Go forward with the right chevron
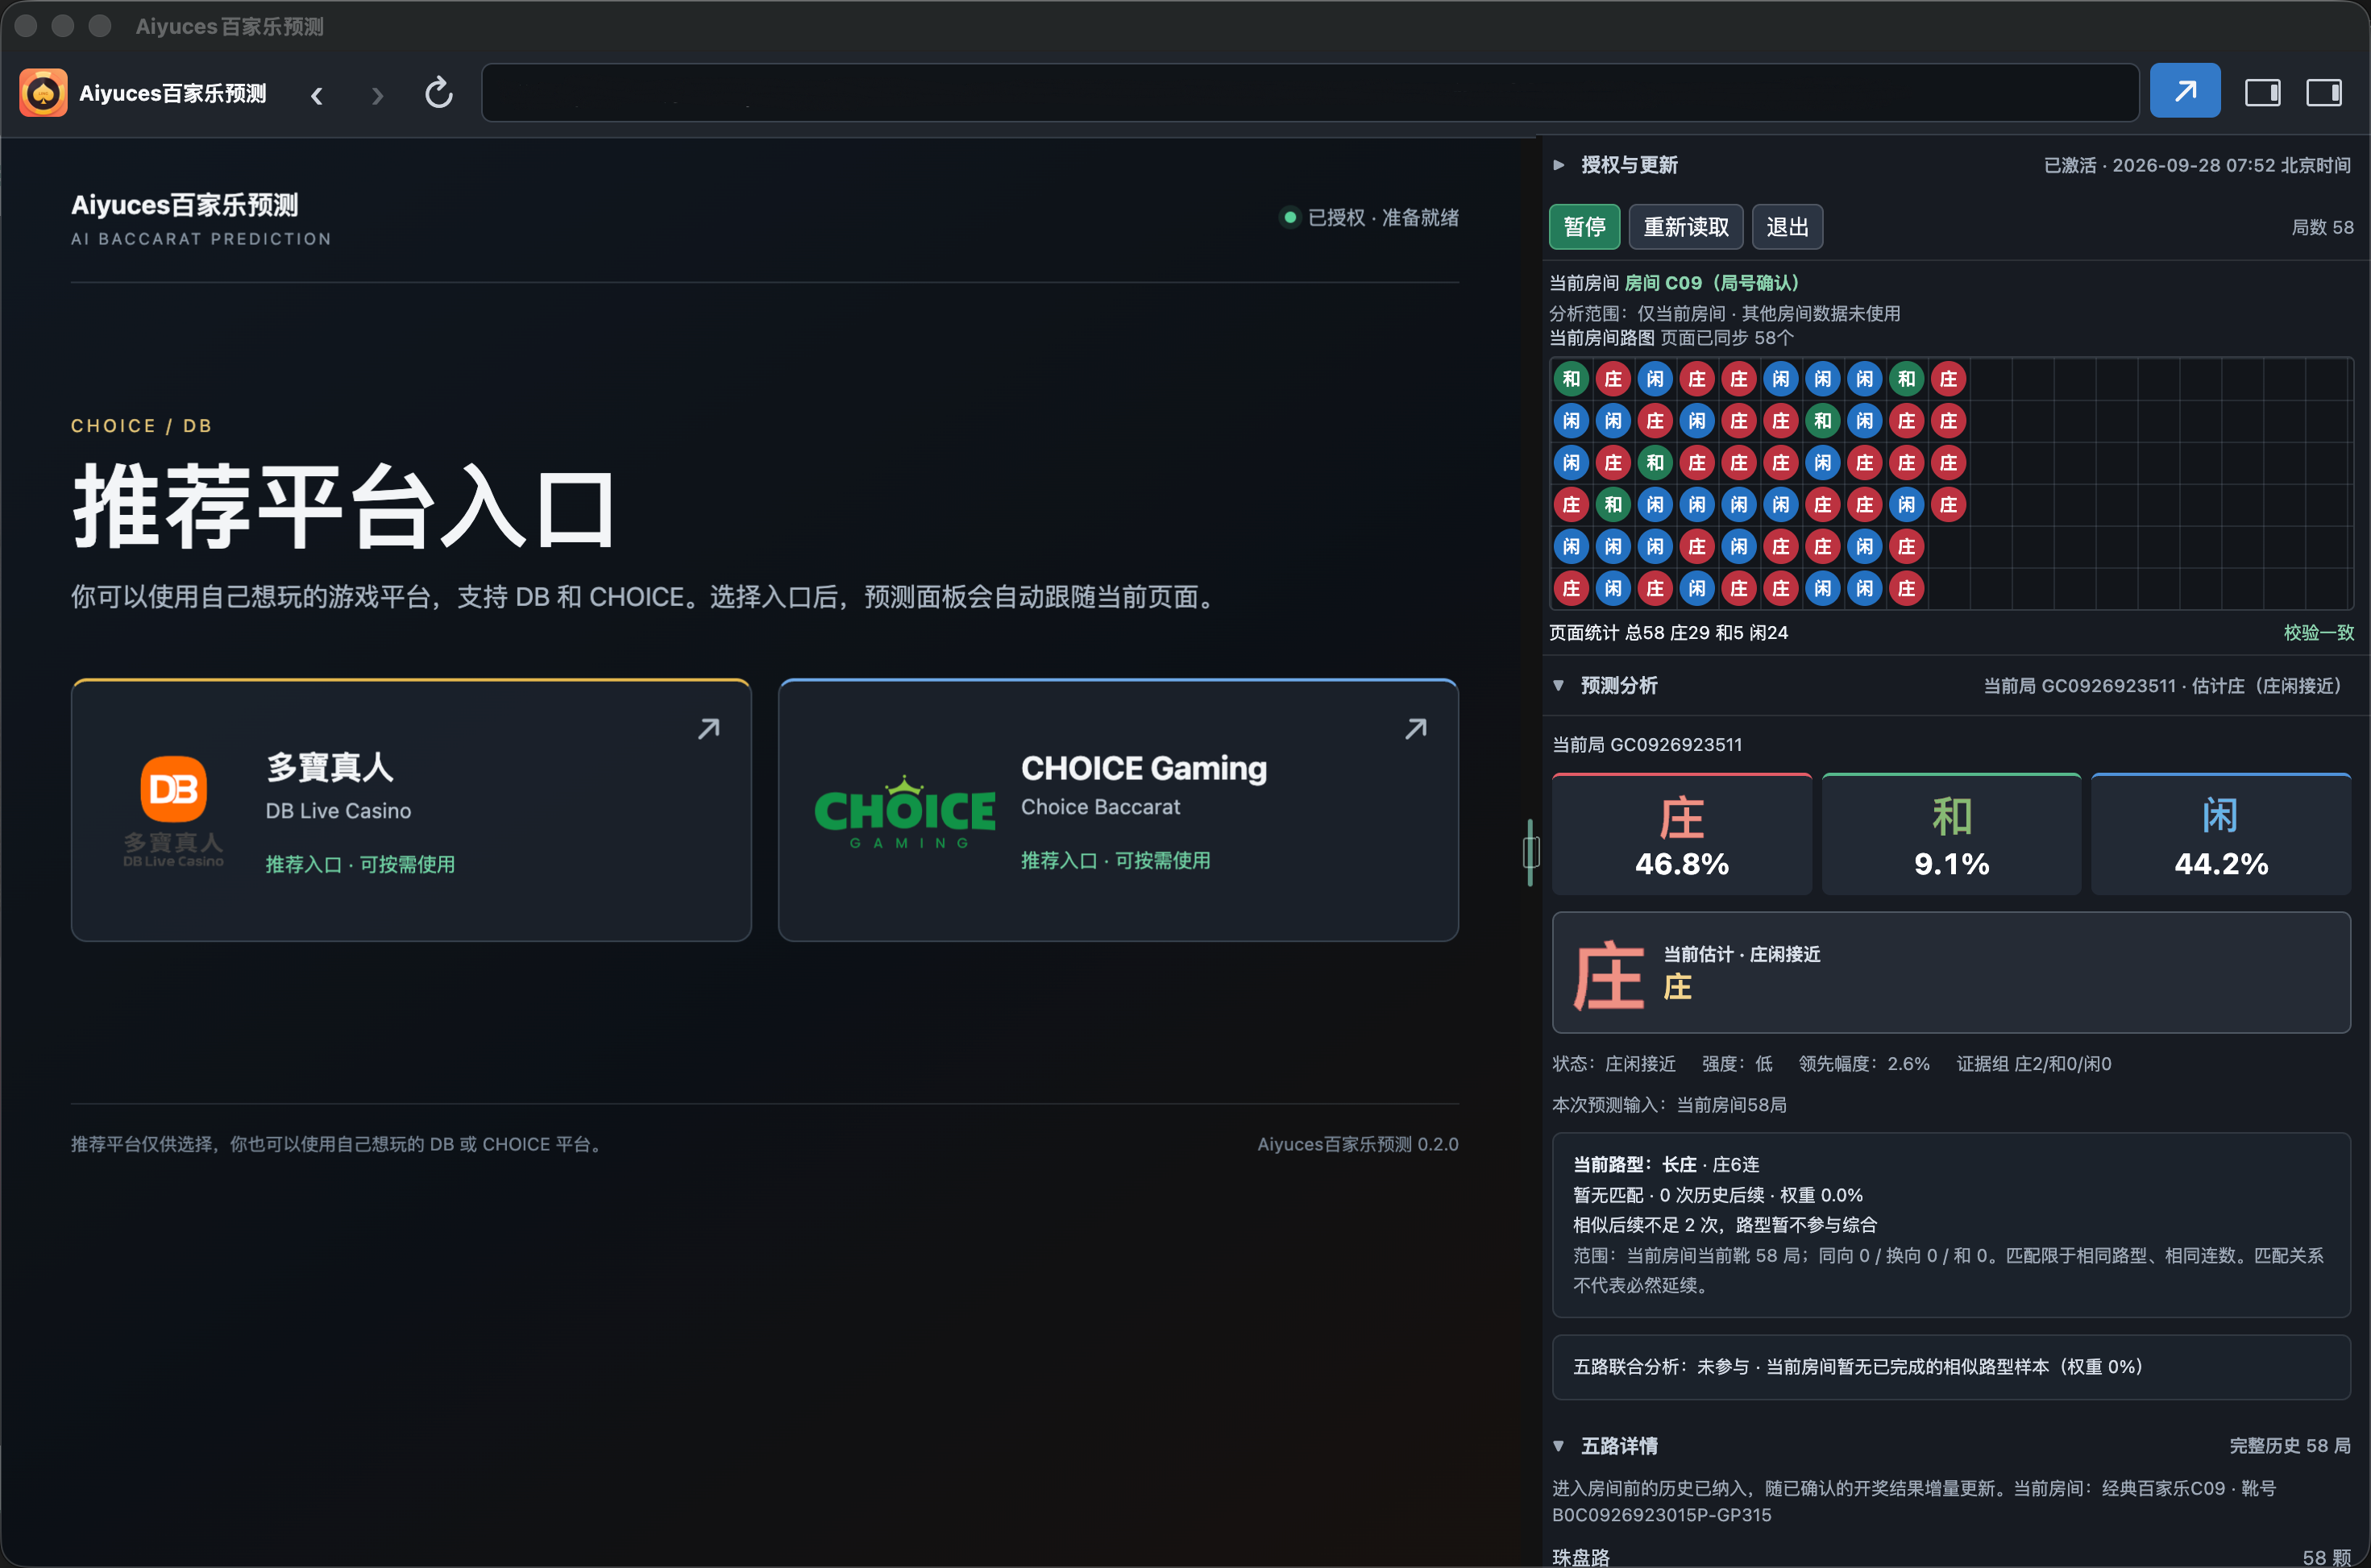 377,95
